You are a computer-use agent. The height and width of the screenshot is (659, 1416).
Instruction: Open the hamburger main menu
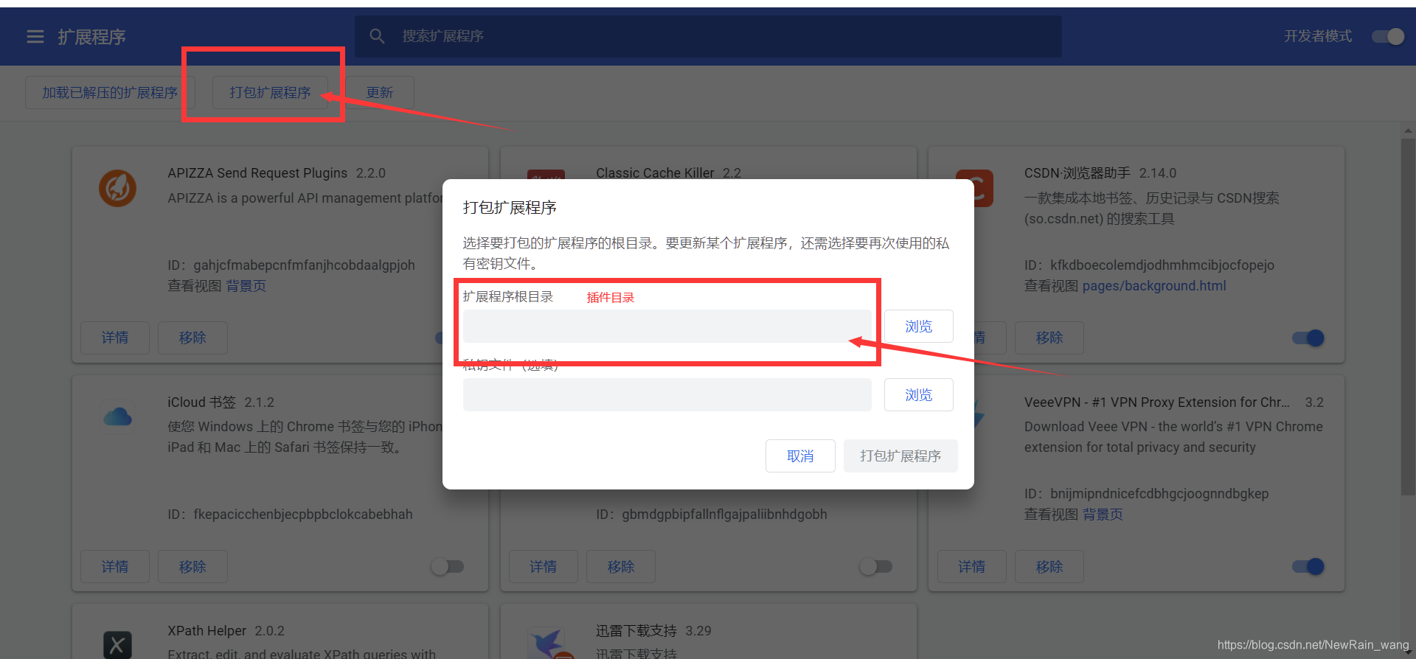tap(35, 36)
